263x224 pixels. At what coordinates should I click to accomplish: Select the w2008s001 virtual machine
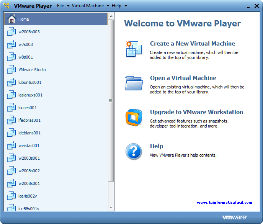pos(56,183)
